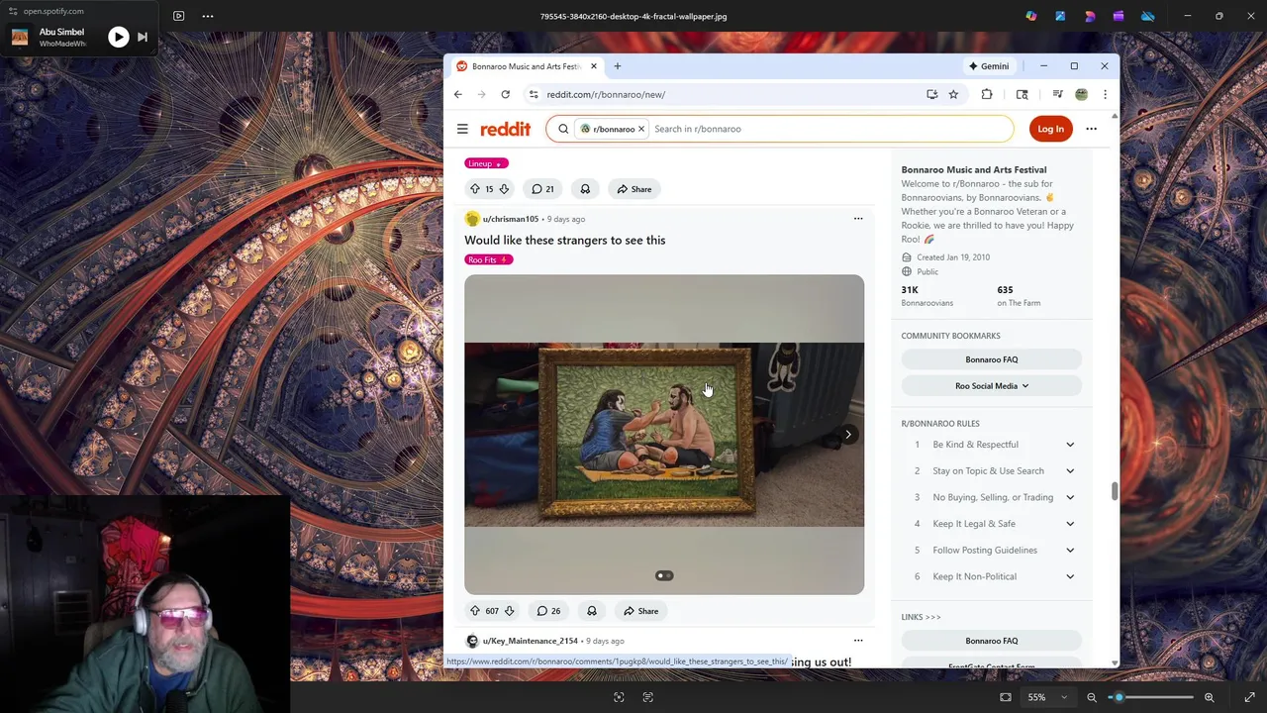This screenshot has height=713, width=1267.
Task: Open 26 comments on strangers post
Action: 548,611
